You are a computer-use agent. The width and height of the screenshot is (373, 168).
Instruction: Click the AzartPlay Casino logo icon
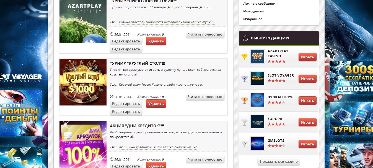(258, 56)
